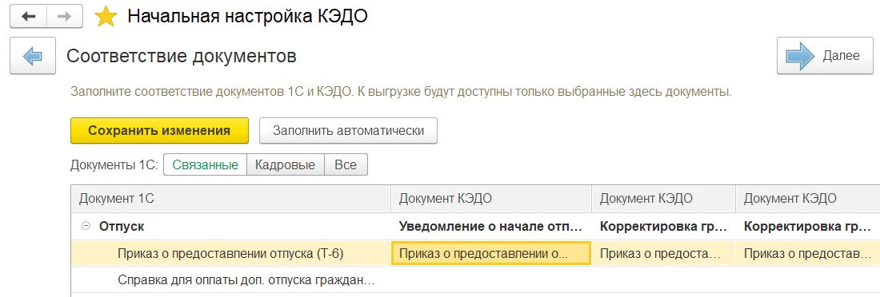
Task: Click the back navigation arrow in header
Action: [28, 17]
